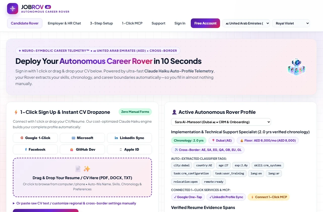Click the Dubai (AE) location chip
This screenshot has height=212, width=323.
(x=222, y=141)
